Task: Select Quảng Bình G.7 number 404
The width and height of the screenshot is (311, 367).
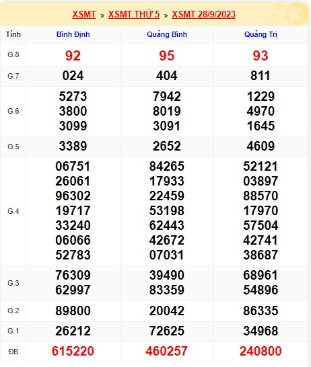Action: pos(167,76)
